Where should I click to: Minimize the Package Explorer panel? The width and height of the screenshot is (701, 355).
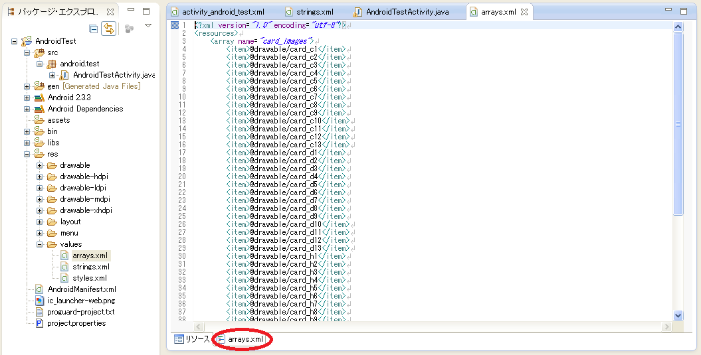pyautogui.click(x=132, y=11)
